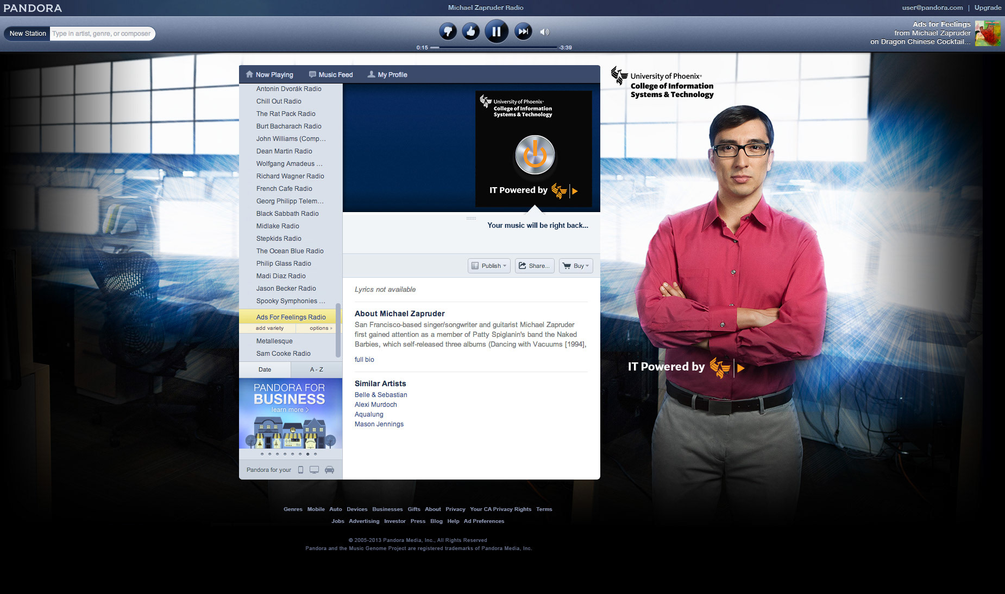The image size is (1005, 594).
Task: Select Spooky Symphonies station
Action: point(291,301)
